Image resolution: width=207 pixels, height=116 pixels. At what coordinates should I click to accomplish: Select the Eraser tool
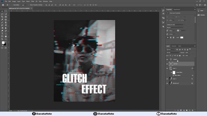click(6, 25)
